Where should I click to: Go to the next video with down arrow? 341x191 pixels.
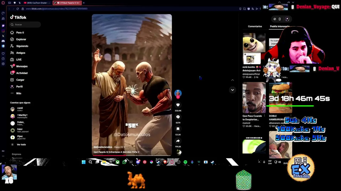point(233,90)
